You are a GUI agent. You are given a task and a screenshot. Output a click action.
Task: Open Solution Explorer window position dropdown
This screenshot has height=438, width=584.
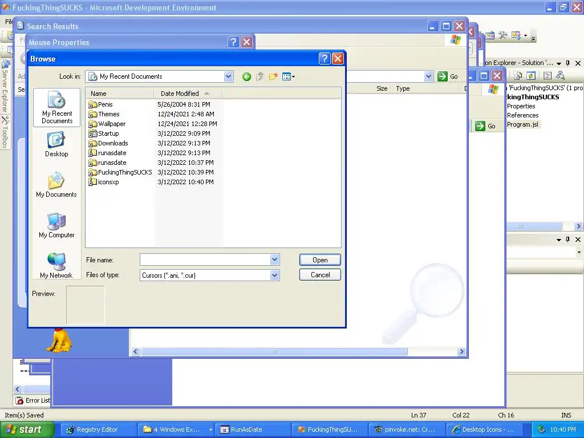[559, 63]
